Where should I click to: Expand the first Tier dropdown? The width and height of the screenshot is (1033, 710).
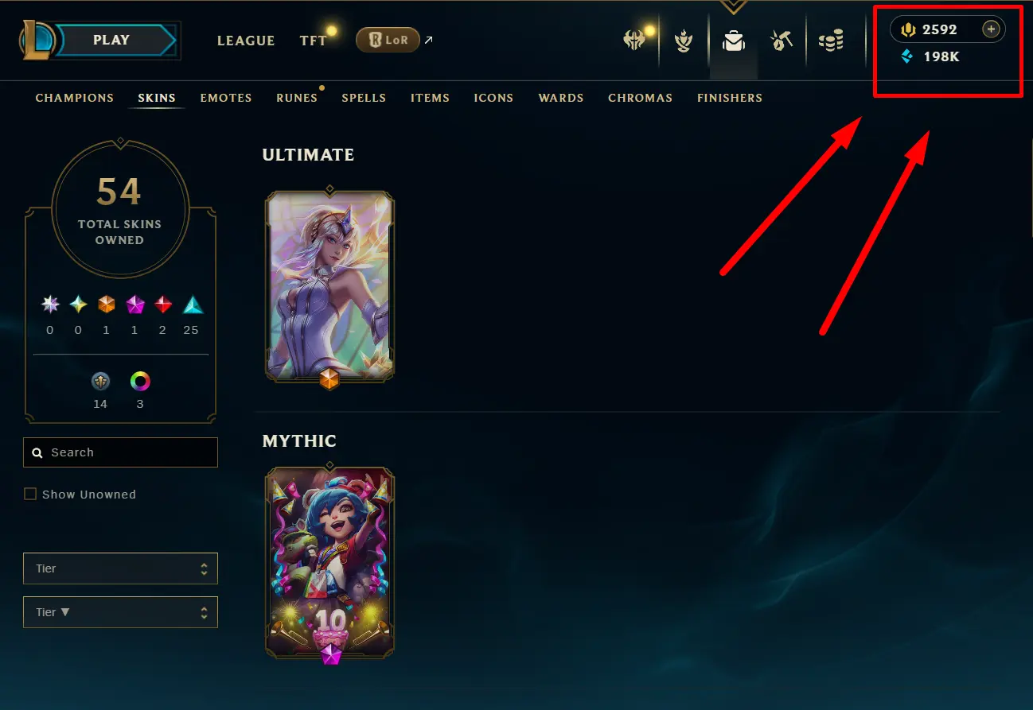click(120, 568)
